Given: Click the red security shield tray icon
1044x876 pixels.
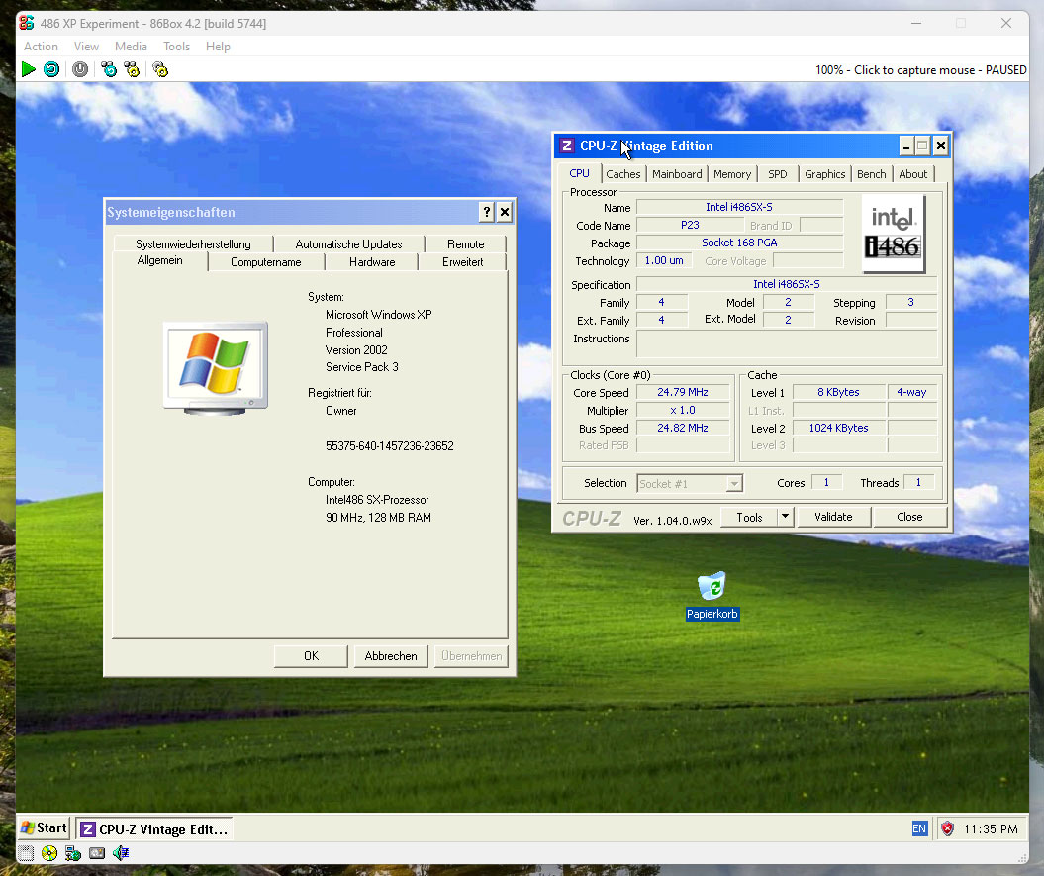Looking at the screenshot, I should click(947, 828).
